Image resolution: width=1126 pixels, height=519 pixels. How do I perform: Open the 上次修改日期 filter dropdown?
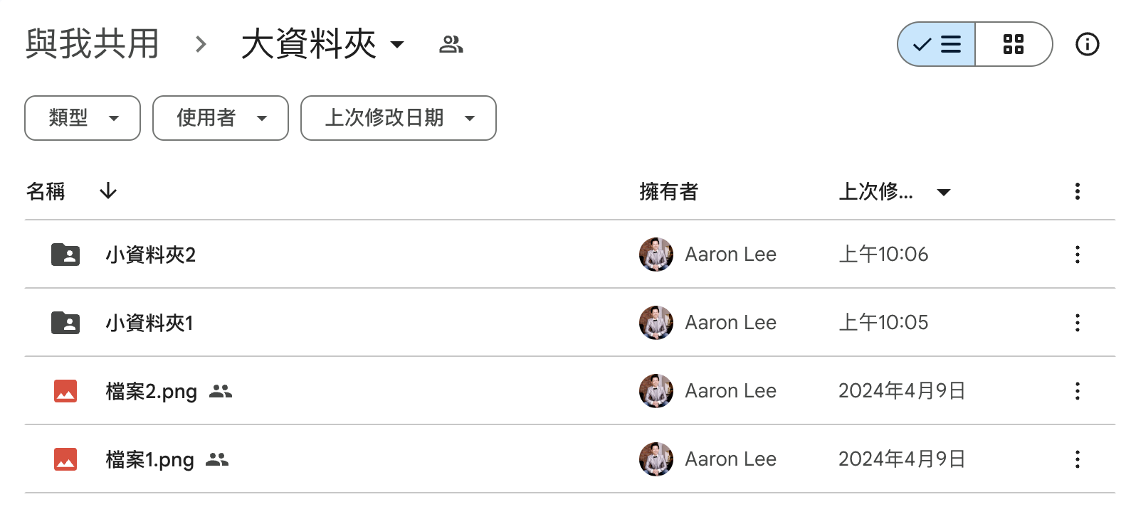(399, 118)
